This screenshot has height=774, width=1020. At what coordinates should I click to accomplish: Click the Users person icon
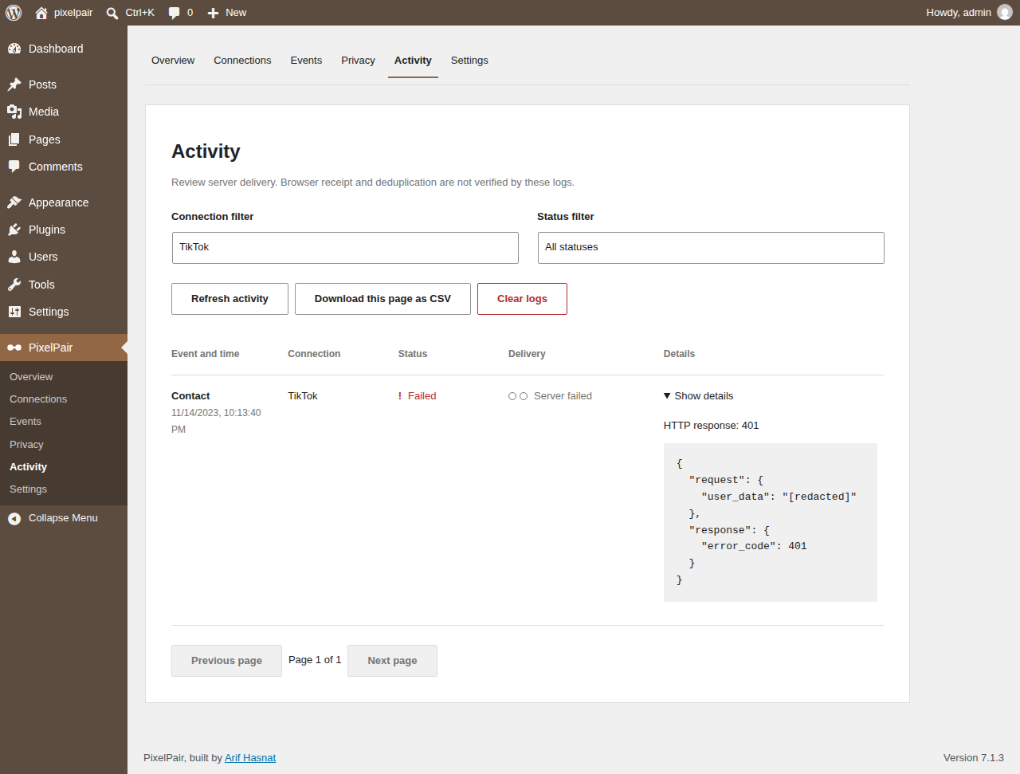pyautogui.click(x=14, y=257)
